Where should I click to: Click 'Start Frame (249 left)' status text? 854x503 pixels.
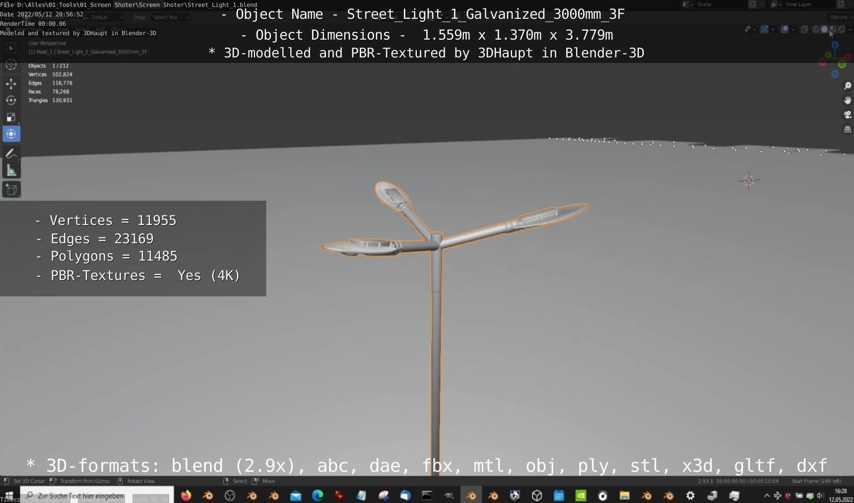pyautogui.click(x=817, y=481)
